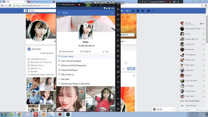Select the scissors icon in Nox sidebar
The width and height of the screenshot is (208, 117).
(x=118, y=66)
